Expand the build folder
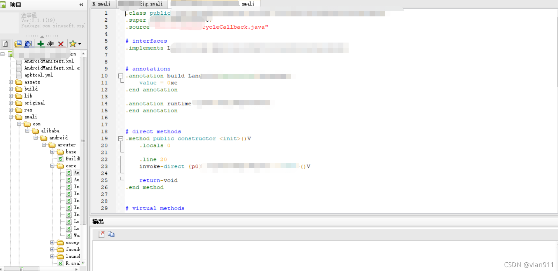 [11, 89]
